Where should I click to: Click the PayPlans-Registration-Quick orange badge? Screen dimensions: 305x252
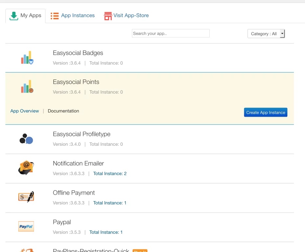(140, 251)
